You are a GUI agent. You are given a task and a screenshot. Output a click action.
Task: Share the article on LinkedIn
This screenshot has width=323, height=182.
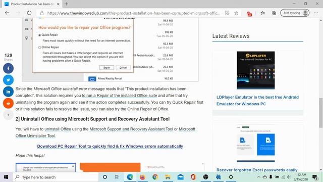coord(8,92)
